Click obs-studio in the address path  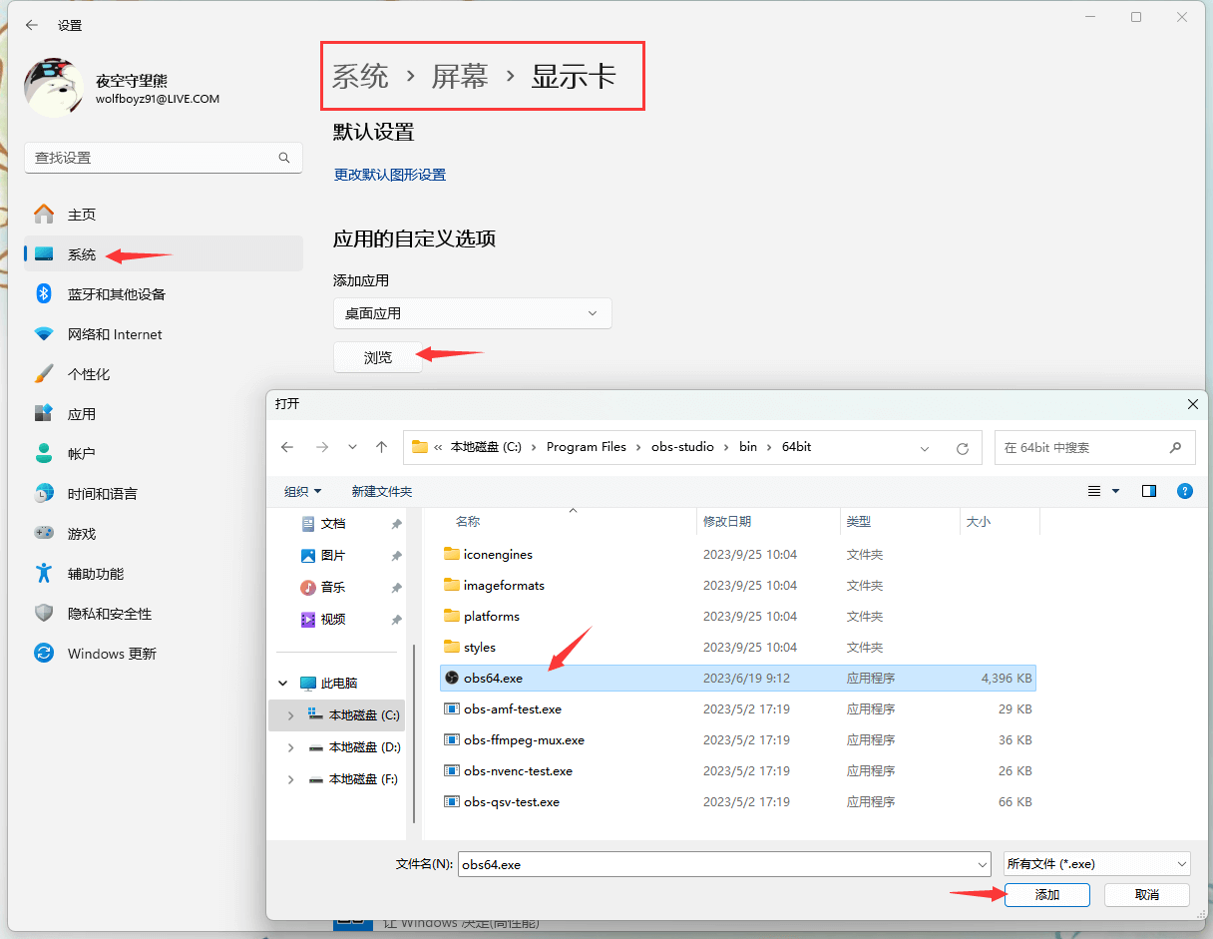pyautogui.click(x=683, y=447)
